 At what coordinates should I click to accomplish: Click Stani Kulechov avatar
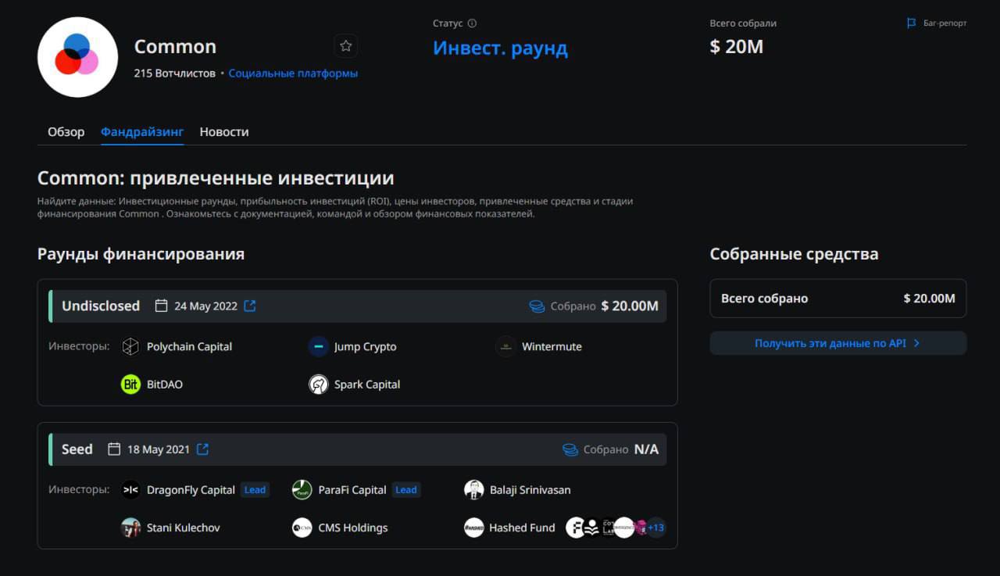(x=130, y=528)
